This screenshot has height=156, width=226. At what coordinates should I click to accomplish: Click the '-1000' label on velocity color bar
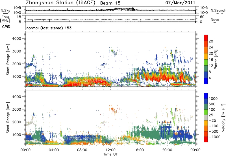[x=214, y=137]
